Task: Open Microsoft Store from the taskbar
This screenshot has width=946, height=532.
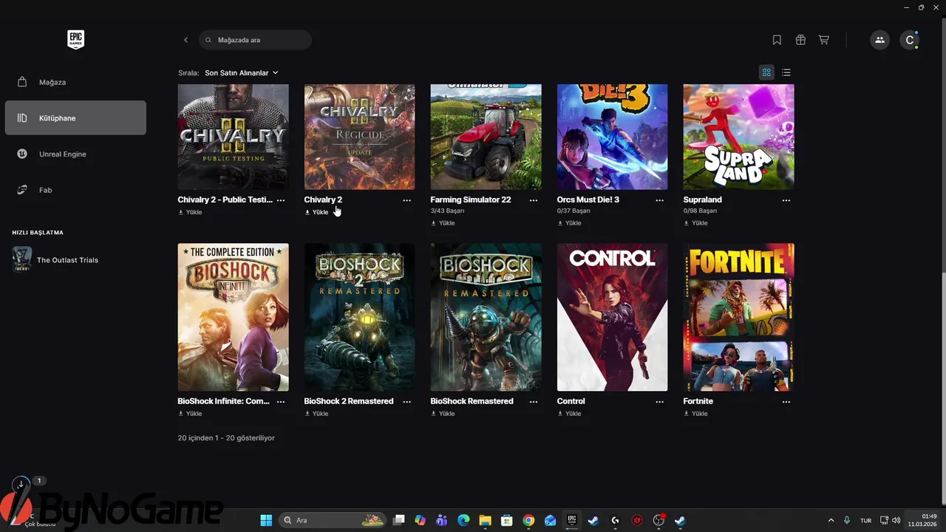Action: click(x=506, y=520)
